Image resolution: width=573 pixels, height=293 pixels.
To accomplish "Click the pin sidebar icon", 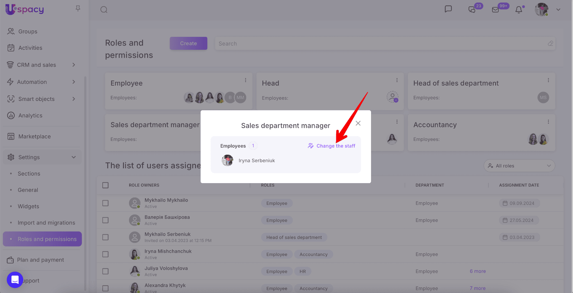I will (78, 8).
